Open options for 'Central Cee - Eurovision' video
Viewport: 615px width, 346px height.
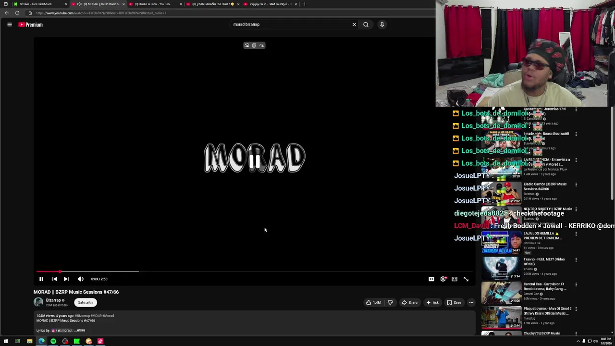pyautogui.click(x=576, y=284)
